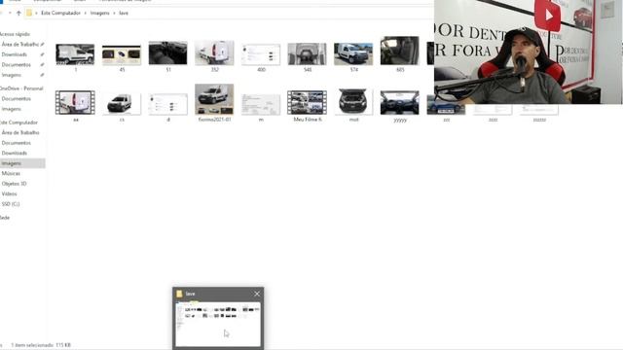Expand chevron after Imagens breadcrumb
The image size is (623, 350).
pos(114,13)
